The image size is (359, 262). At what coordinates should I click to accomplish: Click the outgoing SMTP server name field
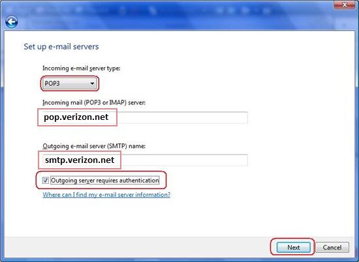coord(145,160)
